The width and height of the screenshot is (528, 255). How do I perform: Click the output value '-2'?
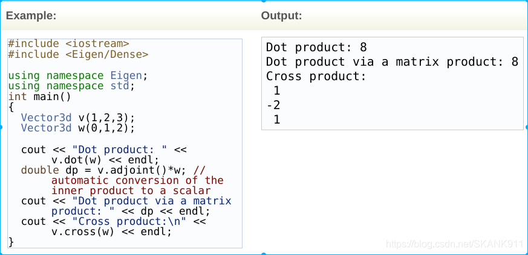click(x=273, y=105)
